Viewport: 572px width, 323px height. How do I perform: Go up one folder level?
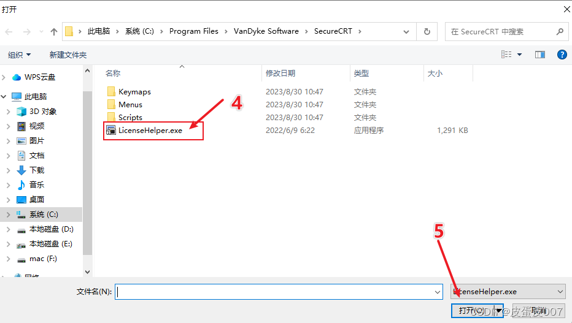(54, 32)
